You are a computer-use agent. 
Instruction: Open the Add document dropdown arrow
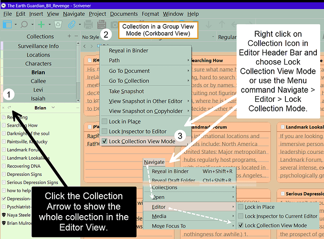point(50,24)
